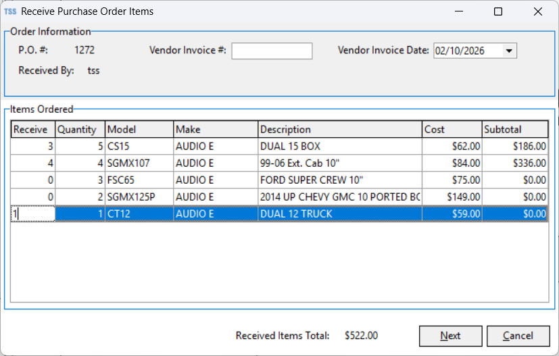Screen dimensions: 559x356
Task: Click the Vendor Invoice # text field
Action: (272, 51)
